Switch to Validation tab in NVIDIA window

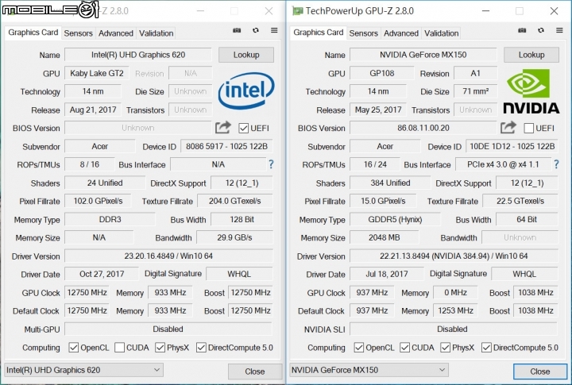point(442,33)
